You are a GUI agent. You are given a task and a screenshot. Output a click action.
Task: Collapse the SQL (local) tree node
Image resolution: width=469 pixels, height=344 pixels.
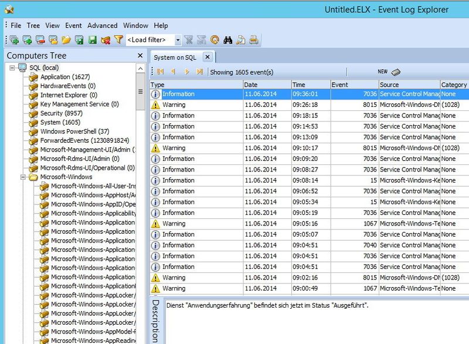[12, 68]
